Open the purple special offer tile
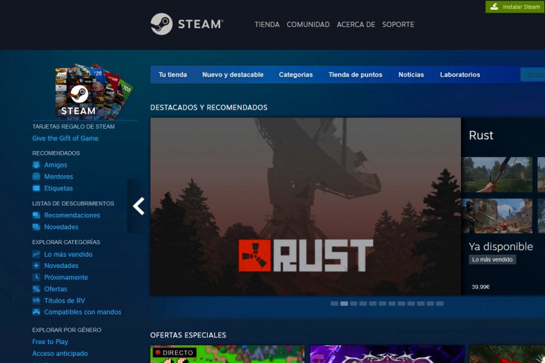 pos(387,354)
